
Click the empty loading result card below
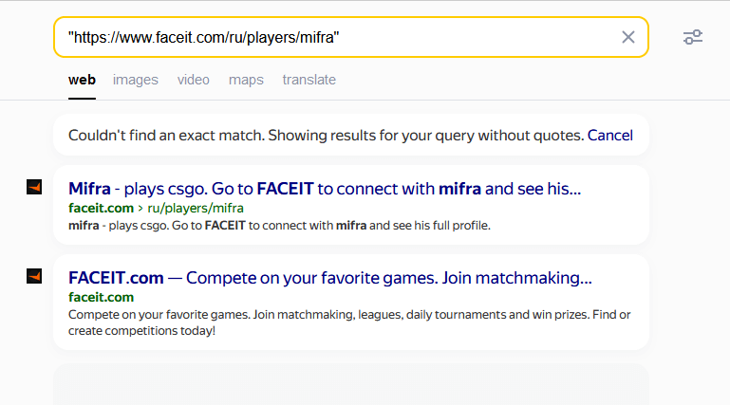[351, 384]
